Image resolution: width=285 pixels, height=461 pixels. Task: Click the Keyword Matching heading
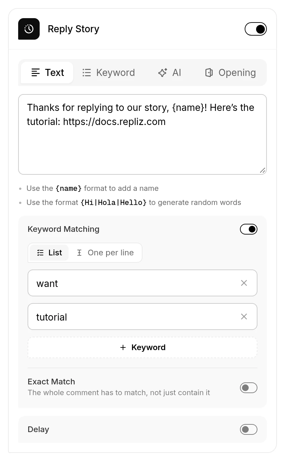point(64,229)
